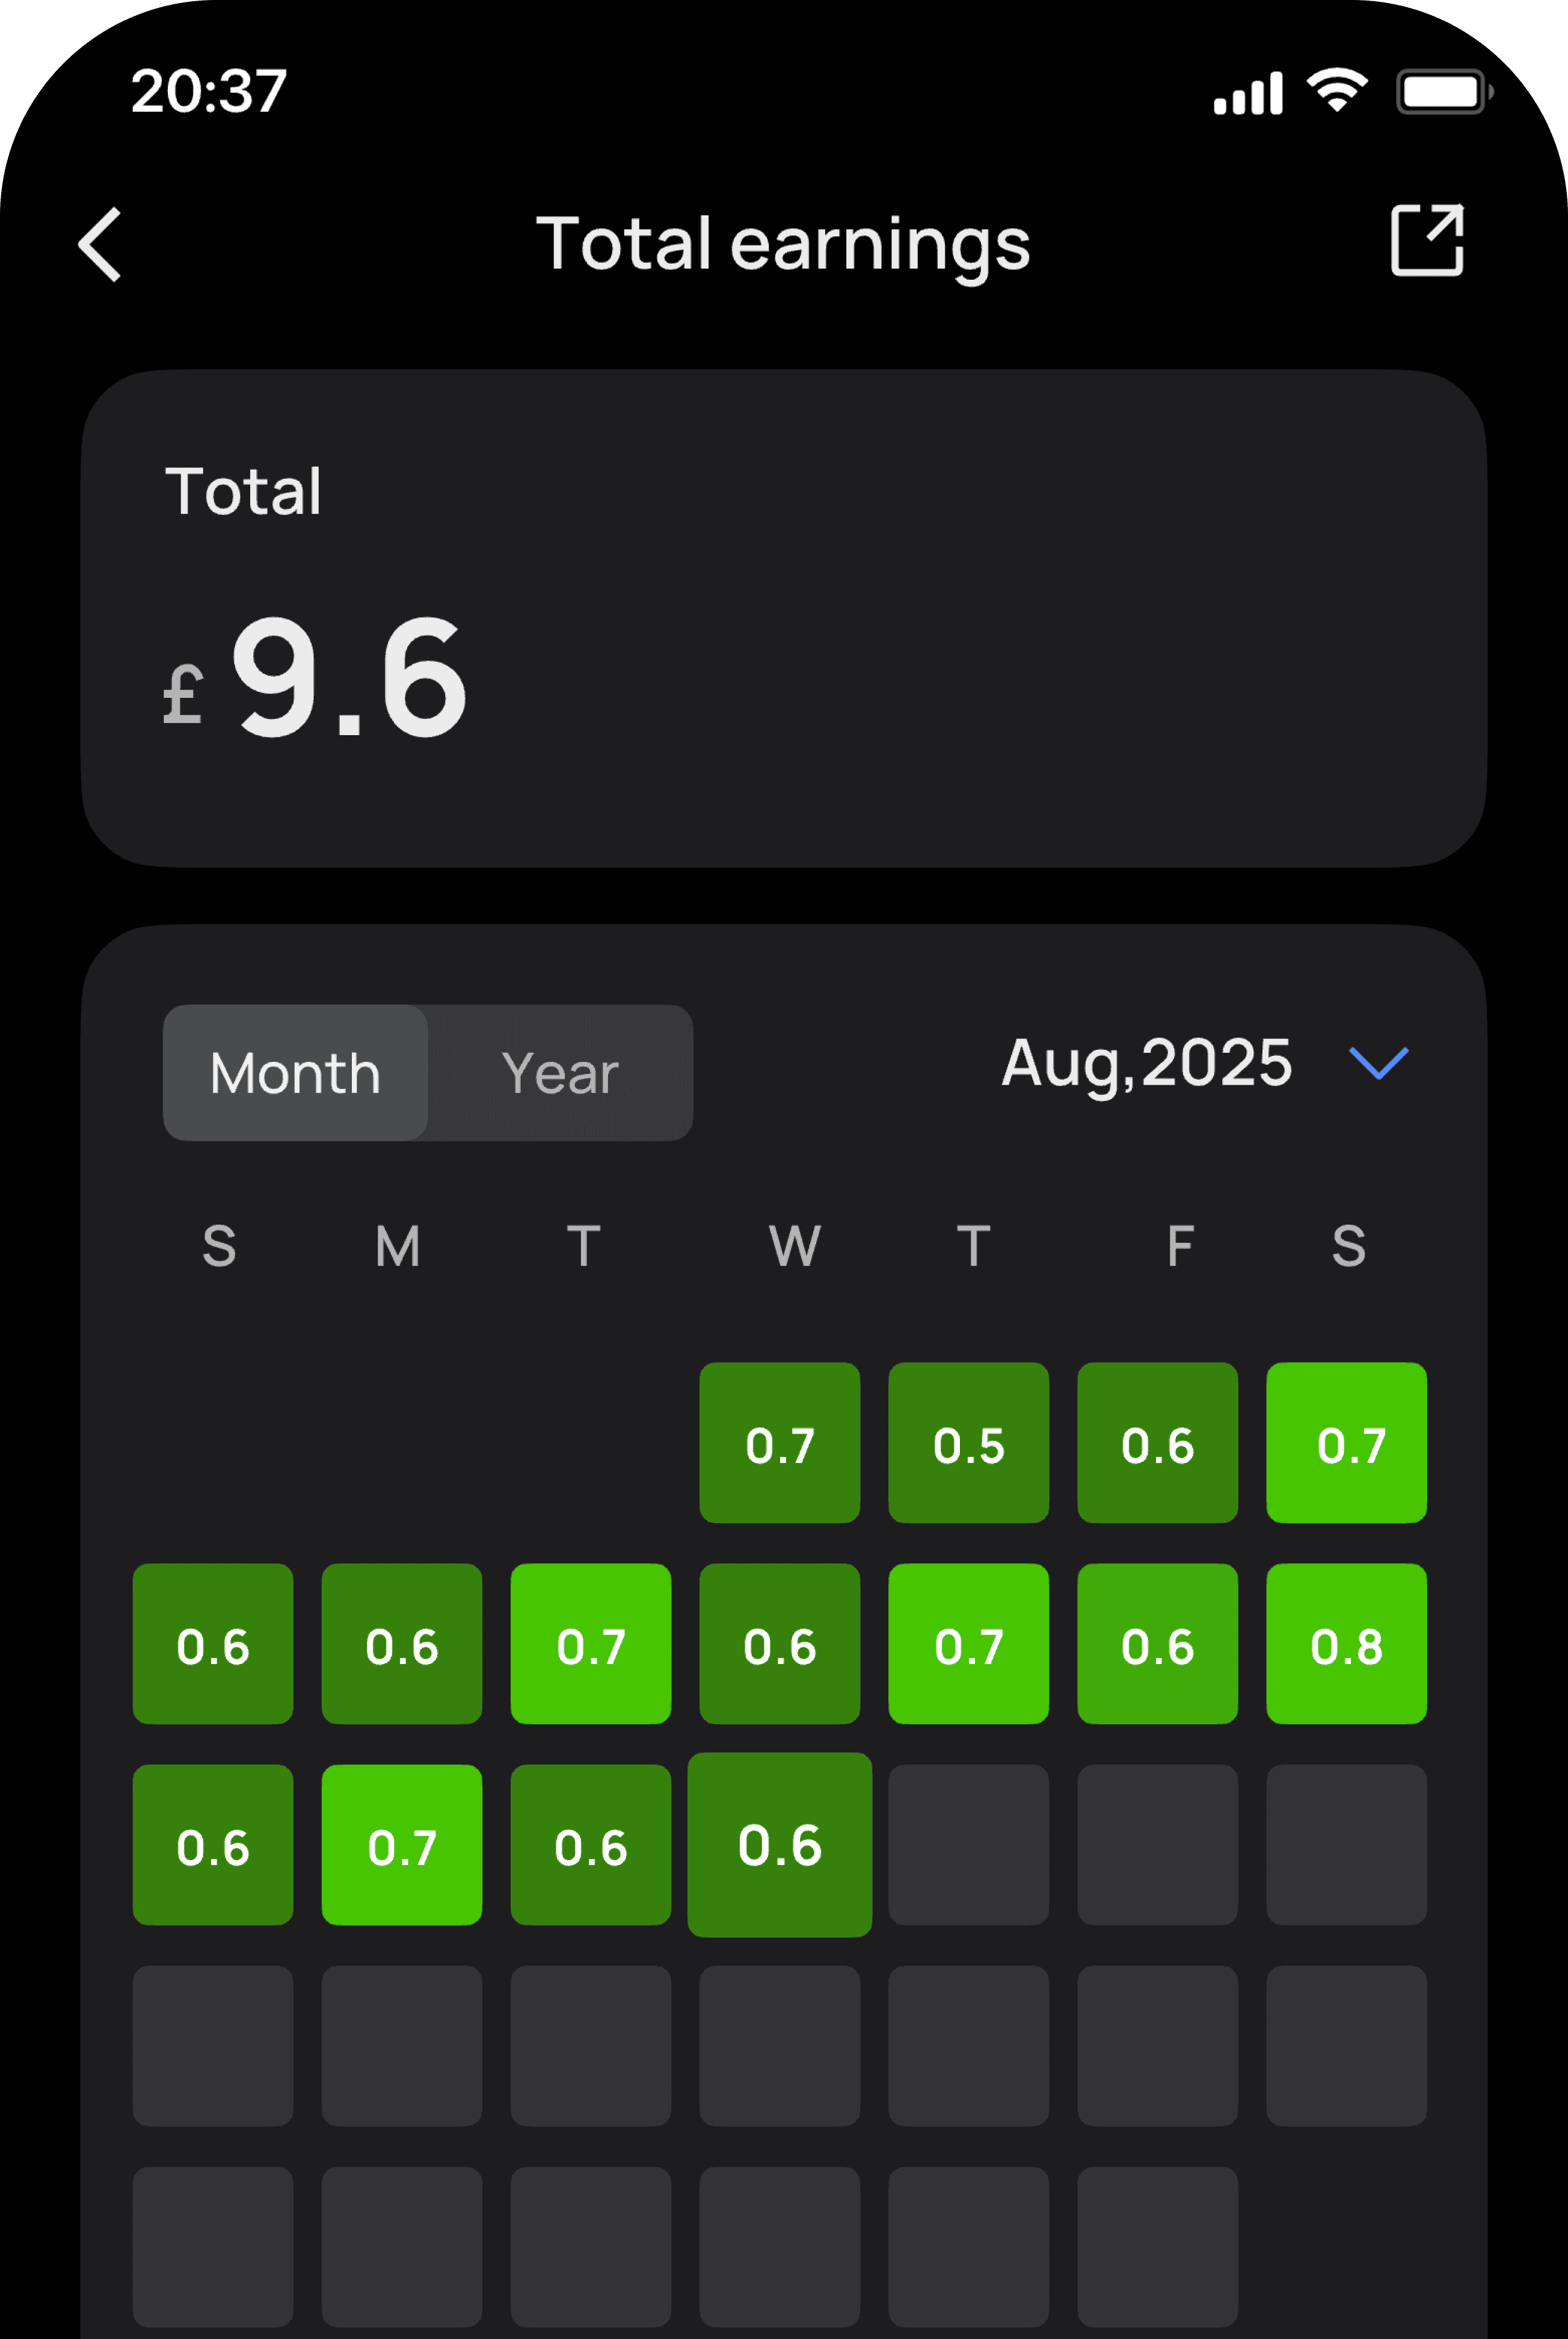The image size is (1568, 2339).
Task: Tap the first week's Friday 0.6 cell
Action: pos(1157,1443)
